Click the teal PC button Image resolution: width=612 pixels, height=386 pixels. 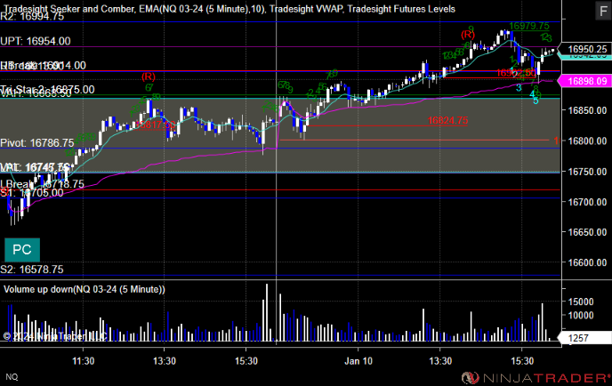(22, 250)
